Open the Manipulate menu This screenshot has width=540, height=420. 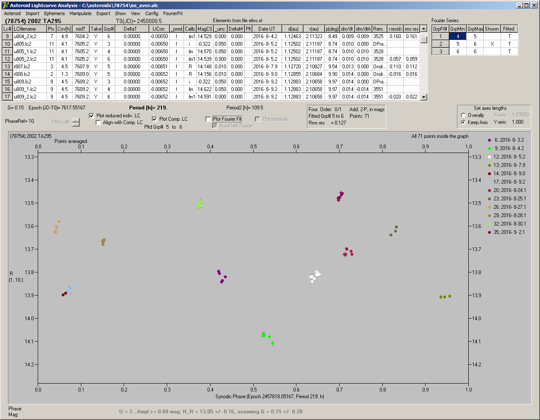tap(80, 13)
